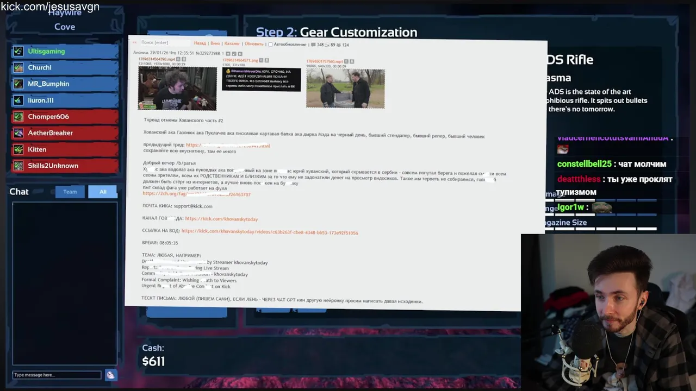Click liuron.III's ready-check avatar icon

18,100
